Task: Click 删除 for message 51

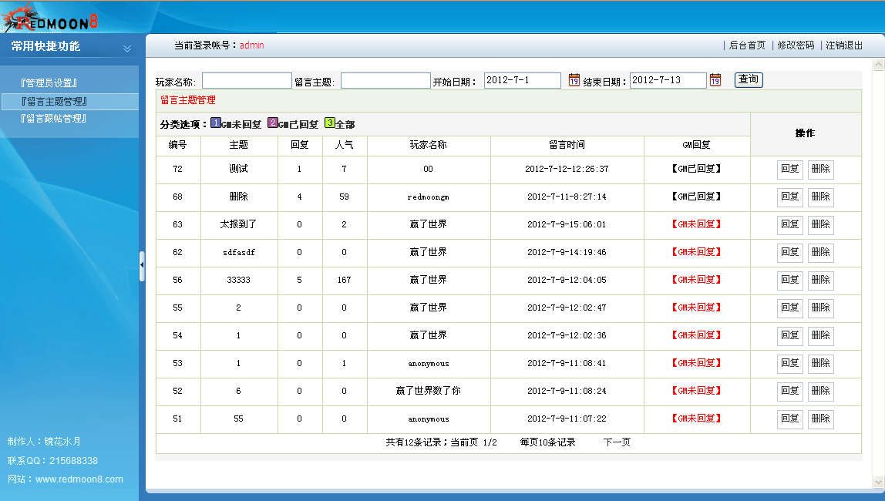Action: [821, 418]
